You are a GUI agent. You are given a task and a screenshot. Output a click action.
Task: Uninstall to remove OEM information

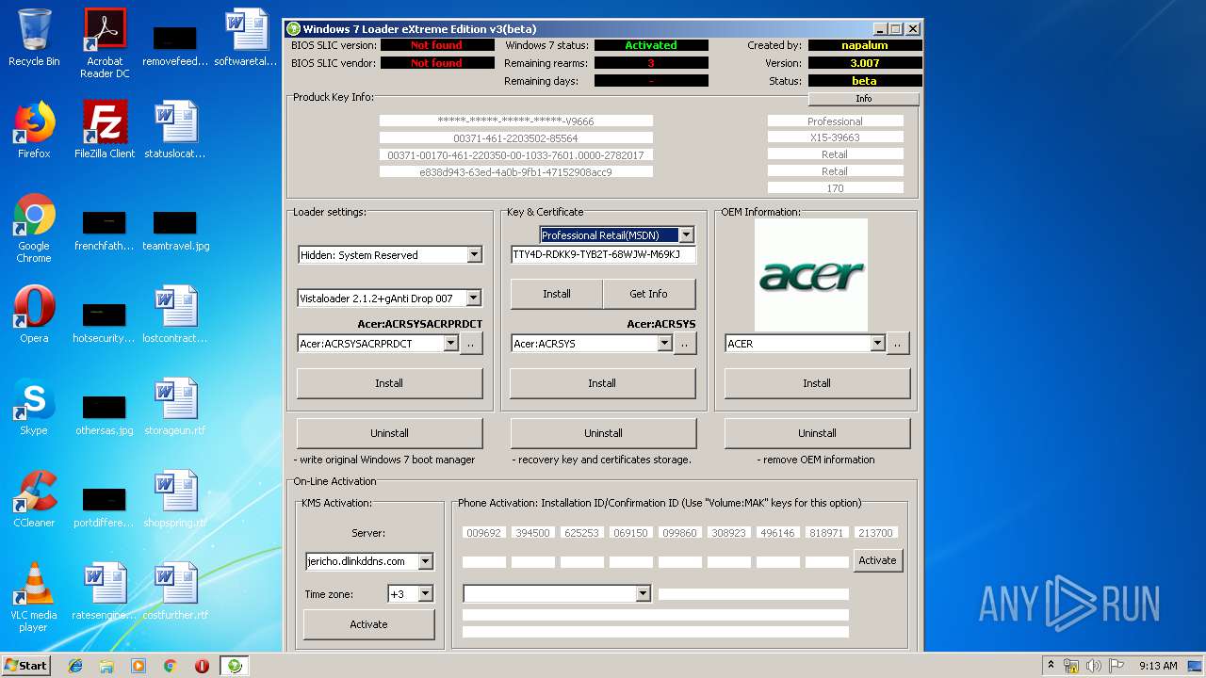[x=817, y=433]
